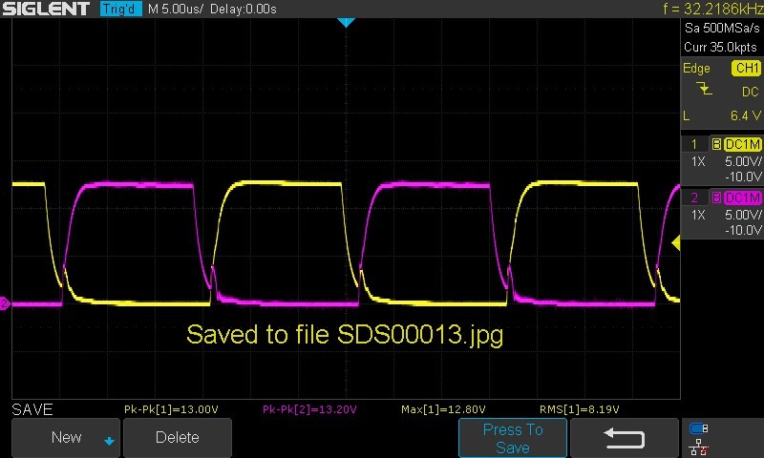The width and height of the screenshot is (764, 458).
Task: Click the Curr 35.0kpts memory depth
Action: click(x=720, y=47)
